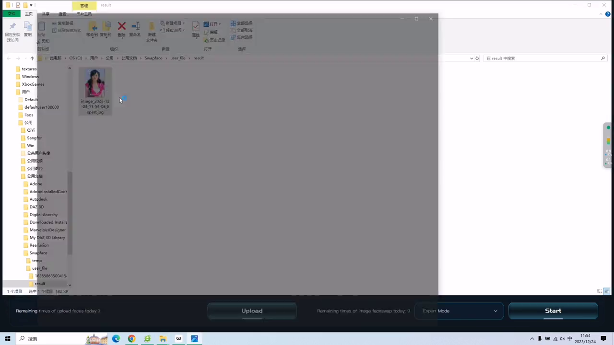The width and height of the screenshot is (614, 345).
Task: Open the New item (新建项目) dropdown
Action: coord(173,23)
